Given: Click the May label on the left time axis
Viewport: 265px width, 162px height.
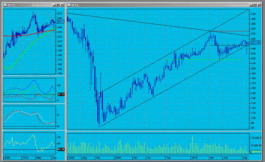Looking at the screenshot, I should tap(39, 158).
